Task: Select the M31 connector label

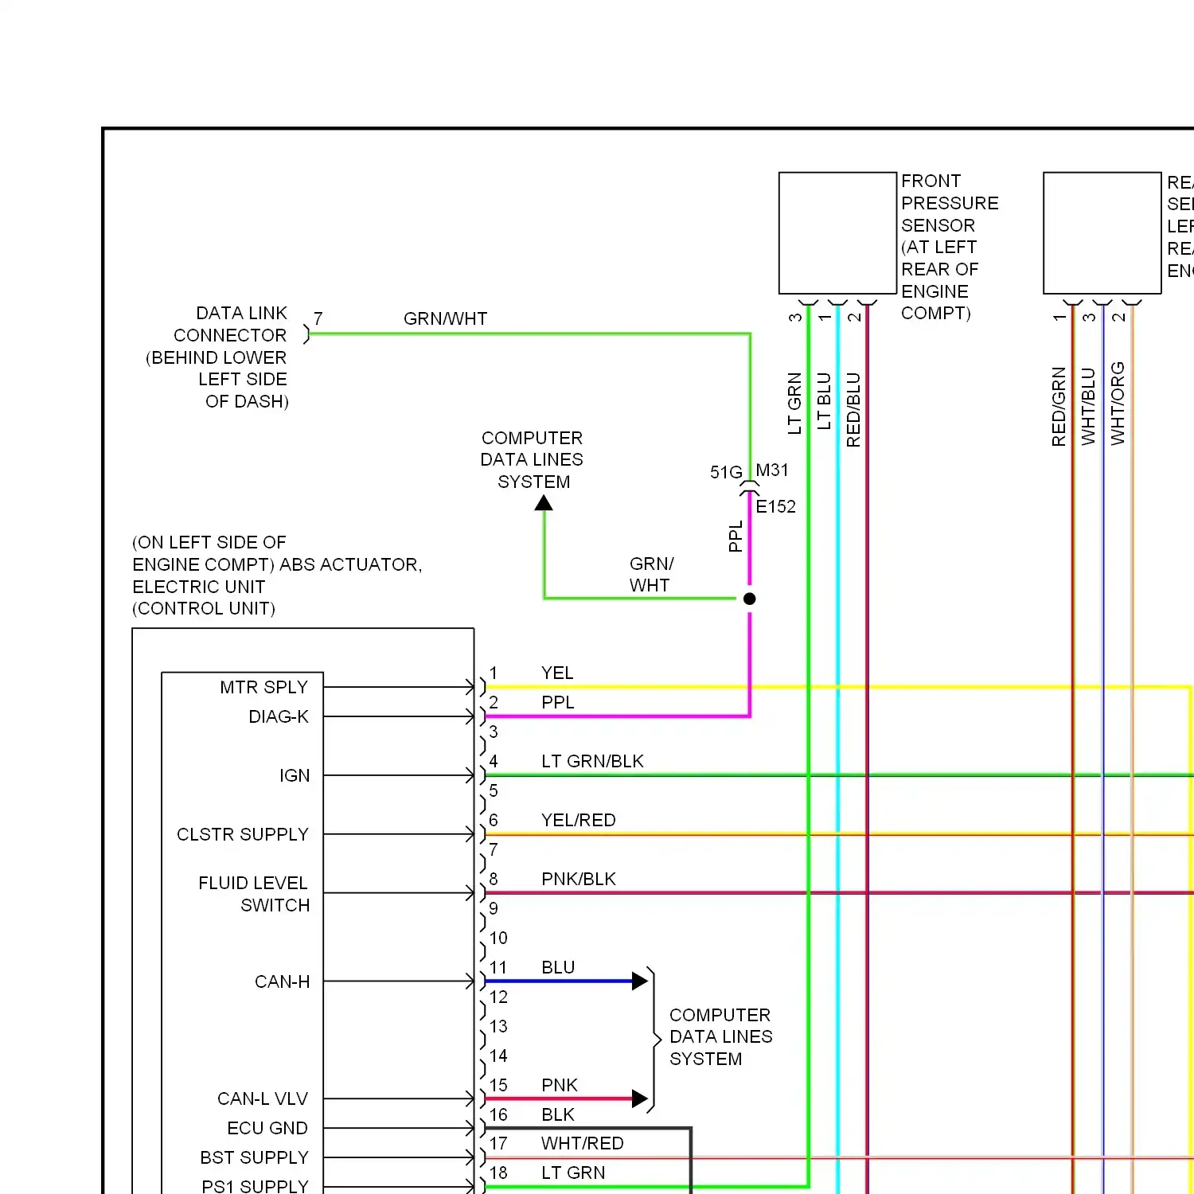Action: [x=772, y=470]
